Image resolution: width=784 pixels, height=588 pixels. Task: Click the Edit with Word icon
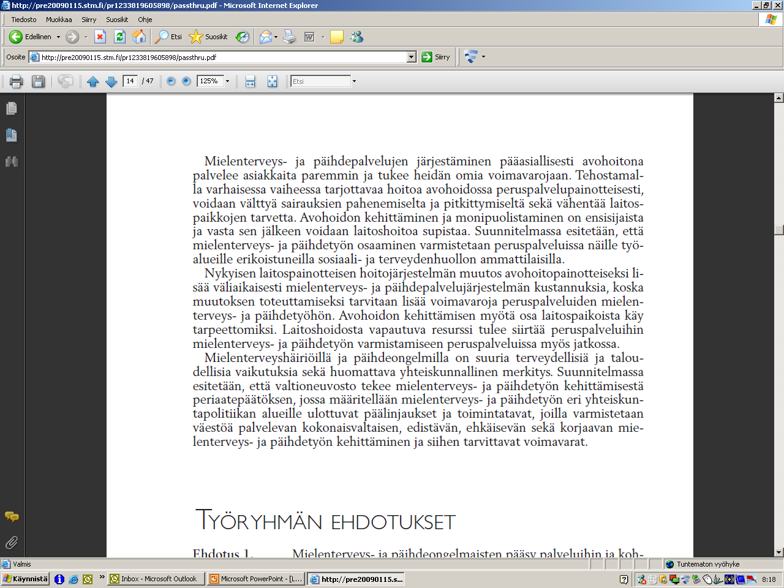309,37
